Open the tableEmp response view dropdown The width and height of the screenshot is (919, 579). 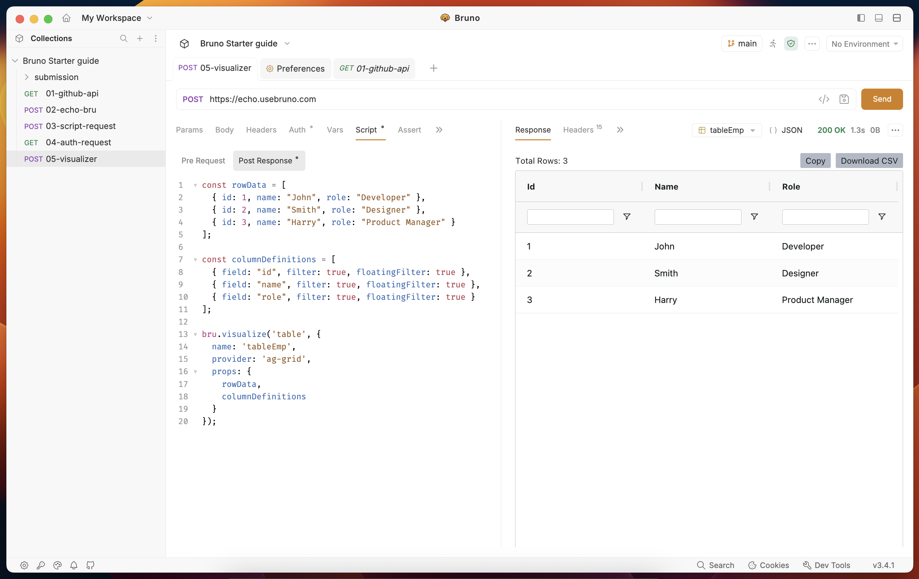[727, 130]
